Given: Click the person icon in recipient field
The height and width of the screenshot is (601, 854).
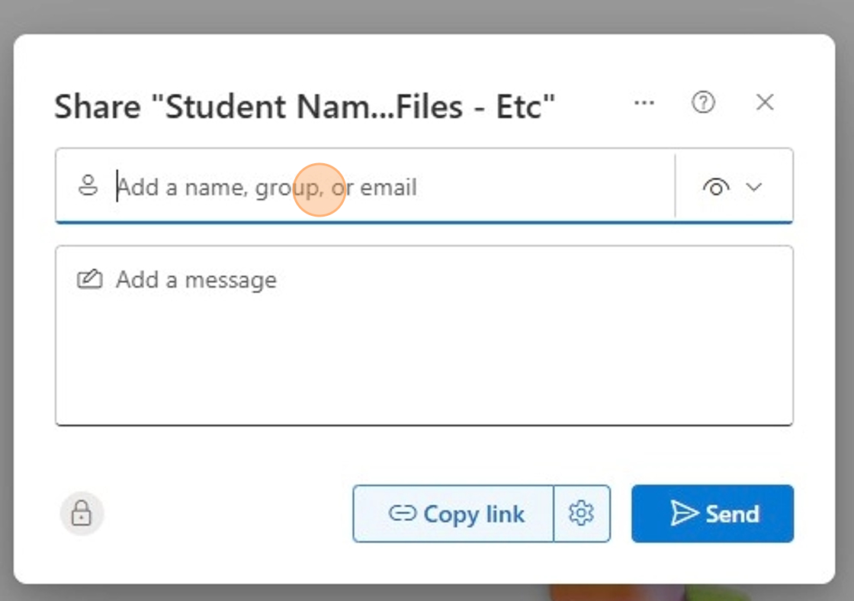Looking at the screenshot, I should [x=88, y=185].
